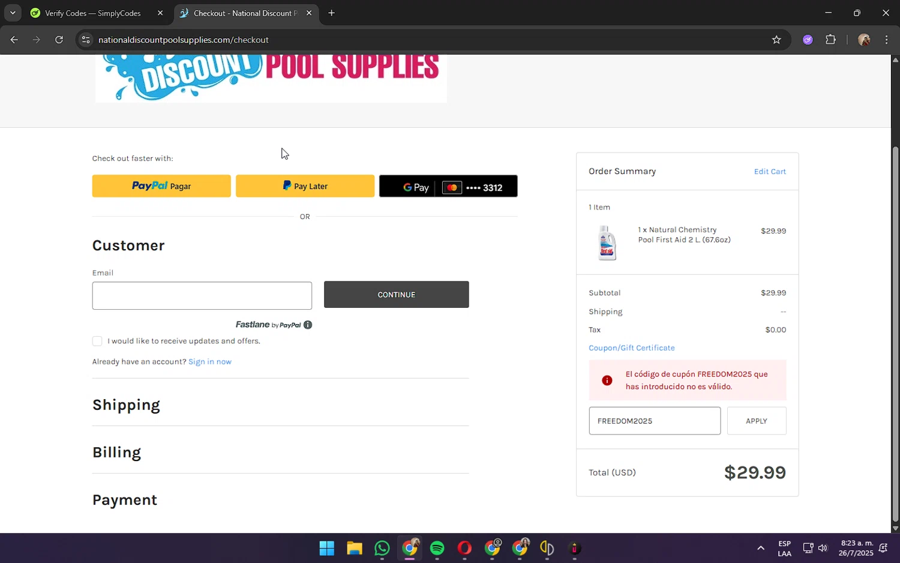Click the Billing section heading
Image resolution: width=900 pixels, height=563 pixels.
pyautogui.click(x=116, y=453)
